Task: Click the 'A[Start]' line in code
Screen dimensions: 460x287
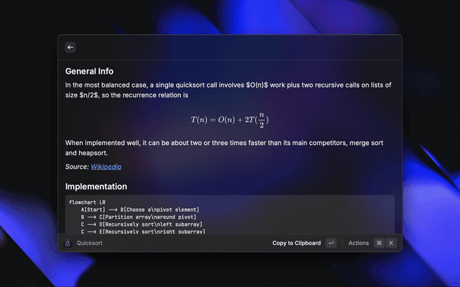Action: tap(140, 209)
